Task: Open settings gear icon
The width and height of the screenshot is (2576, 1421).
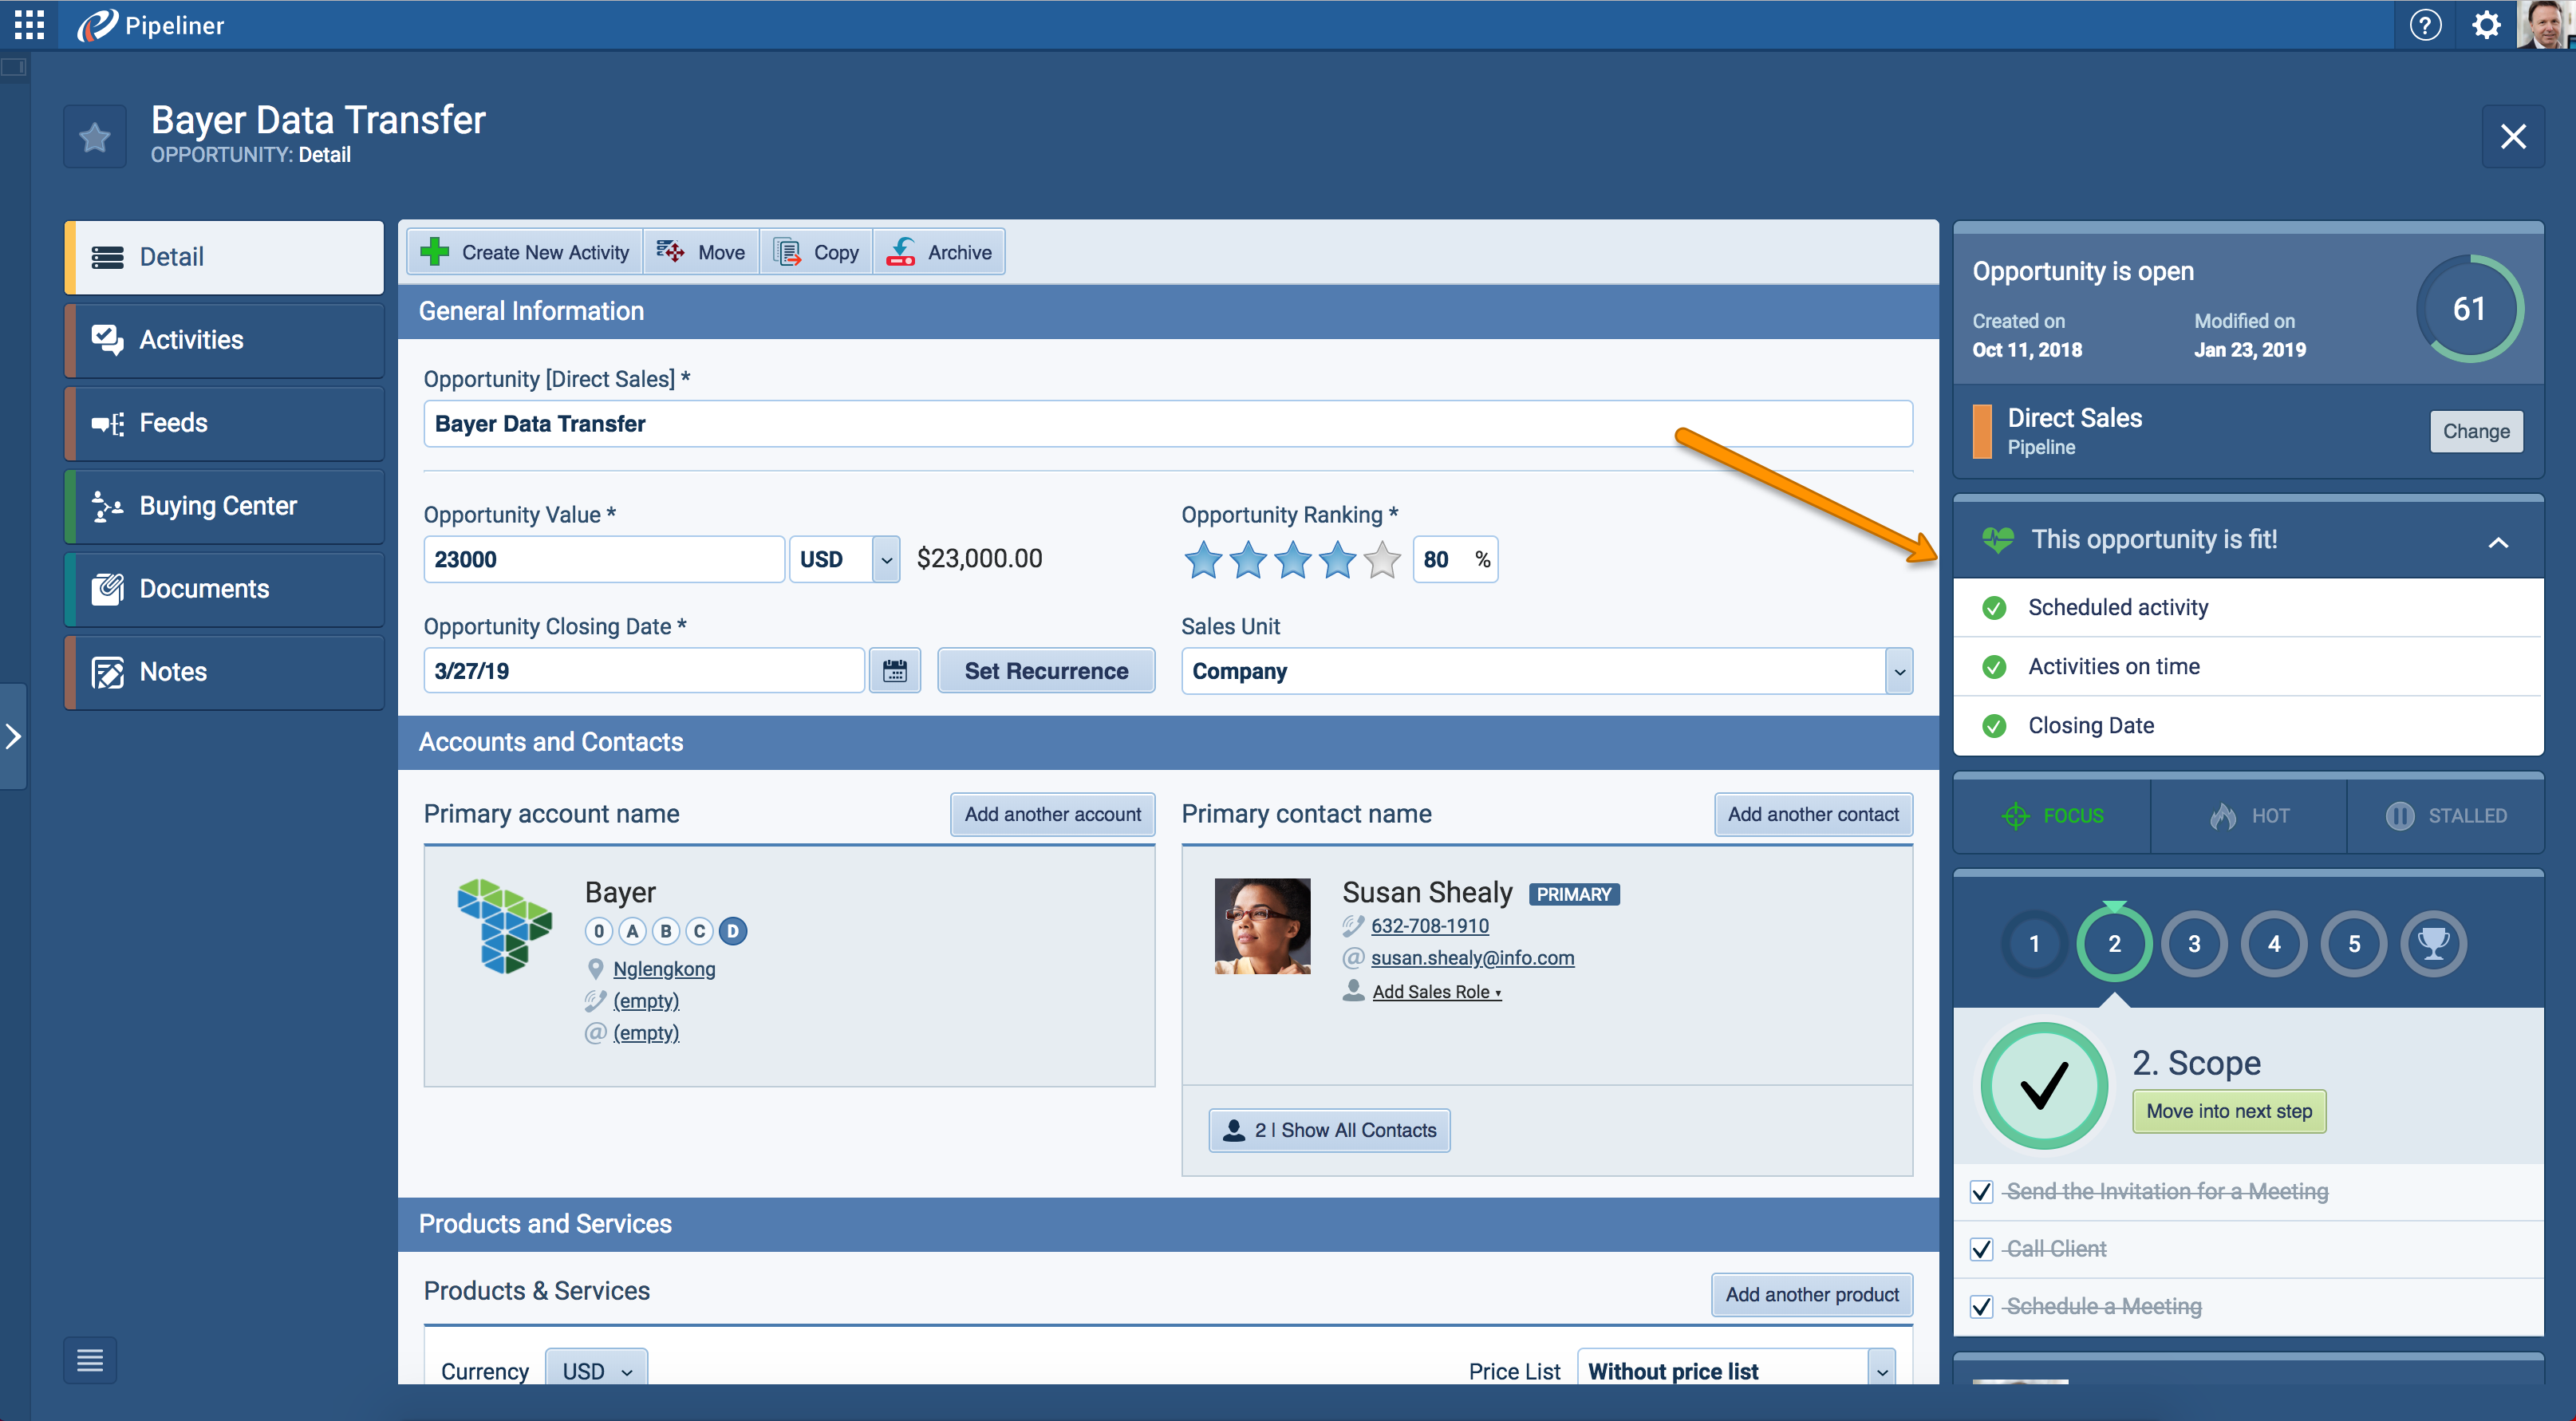Action: pyautogui.click(x=2486, y=25)
